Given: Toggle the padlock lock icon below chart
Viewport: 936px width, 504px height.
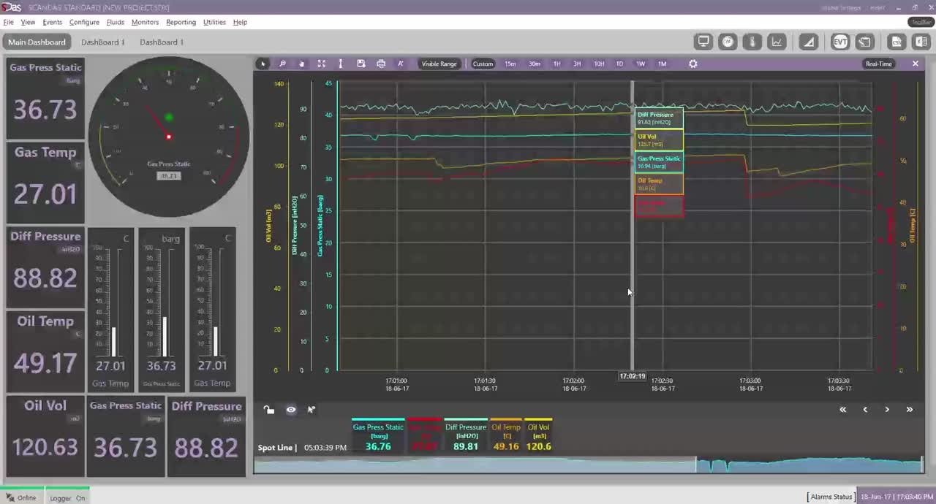Looking at the screenshot, I should (x=269, y=410).
